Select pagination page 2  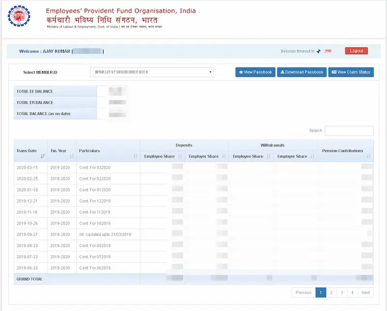point(331,293)
